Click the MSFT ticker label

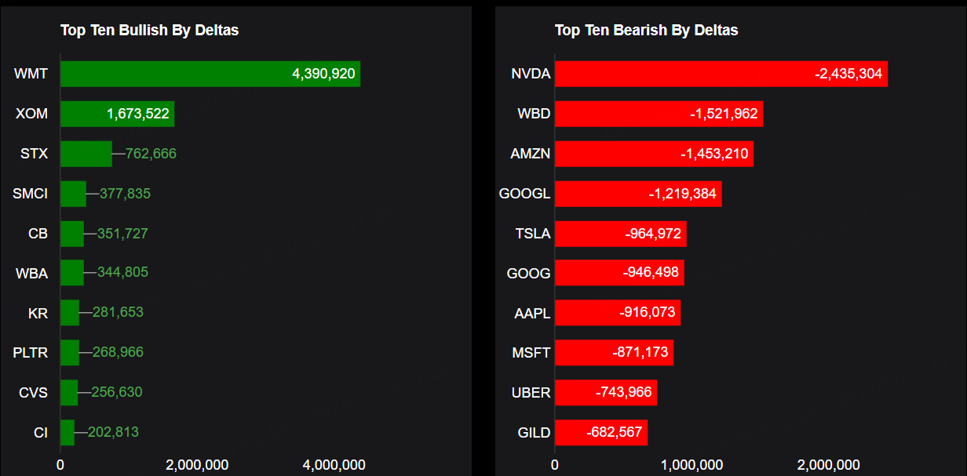[x=531, y=353]
